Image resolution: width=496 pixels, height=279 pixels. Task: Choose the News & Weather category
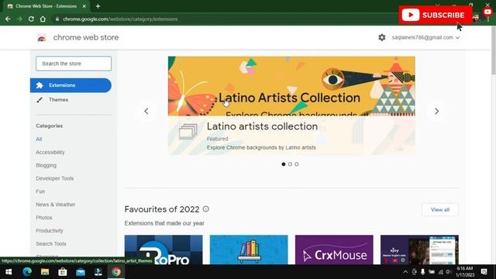(55, 205)
